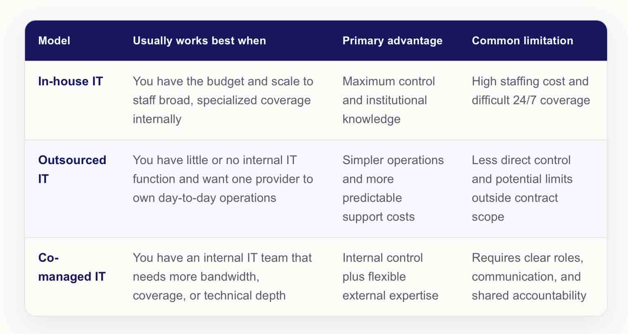
Task: Click the text 'difficult 24/7 coverage'
Action: coord(531,100)
